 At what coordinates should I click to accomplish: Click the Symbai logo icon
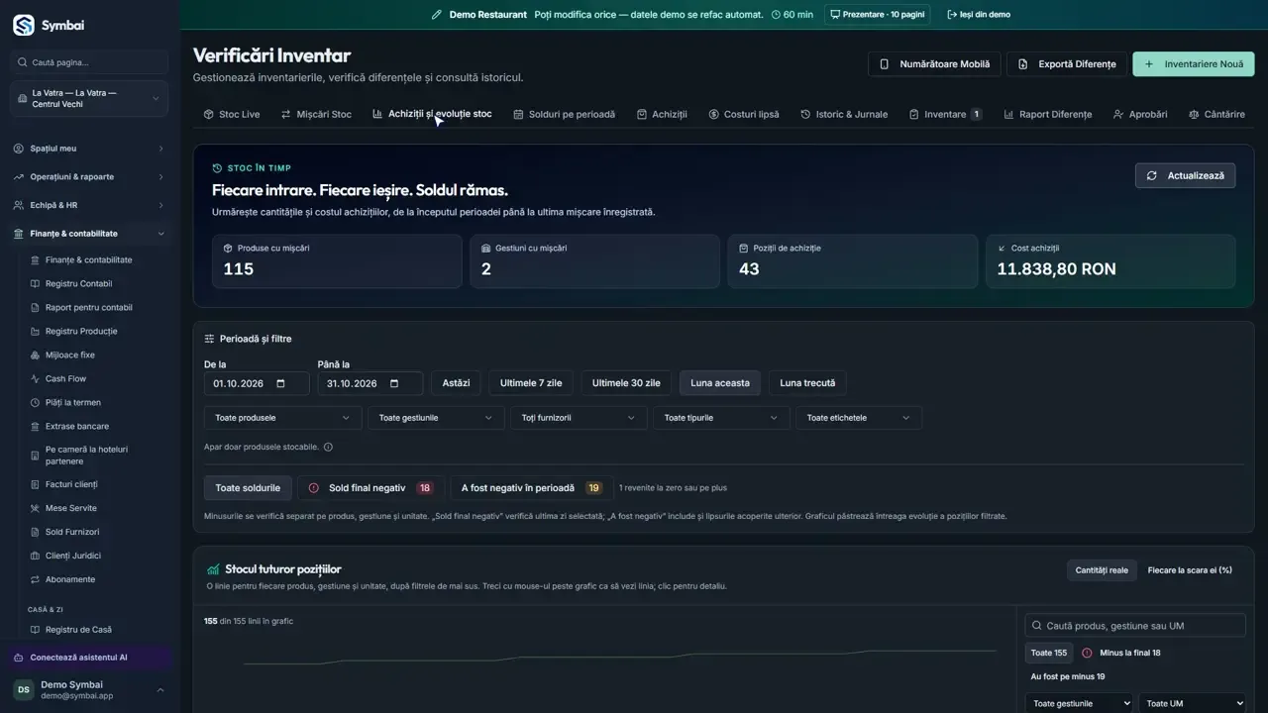coord(23,25)
